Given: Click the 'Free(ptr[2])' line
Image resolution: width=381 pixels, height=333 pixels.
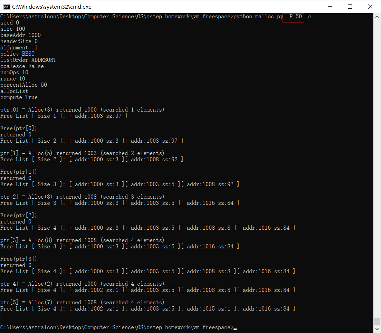Looking at the screenshot, I should (x=18, y=216).
